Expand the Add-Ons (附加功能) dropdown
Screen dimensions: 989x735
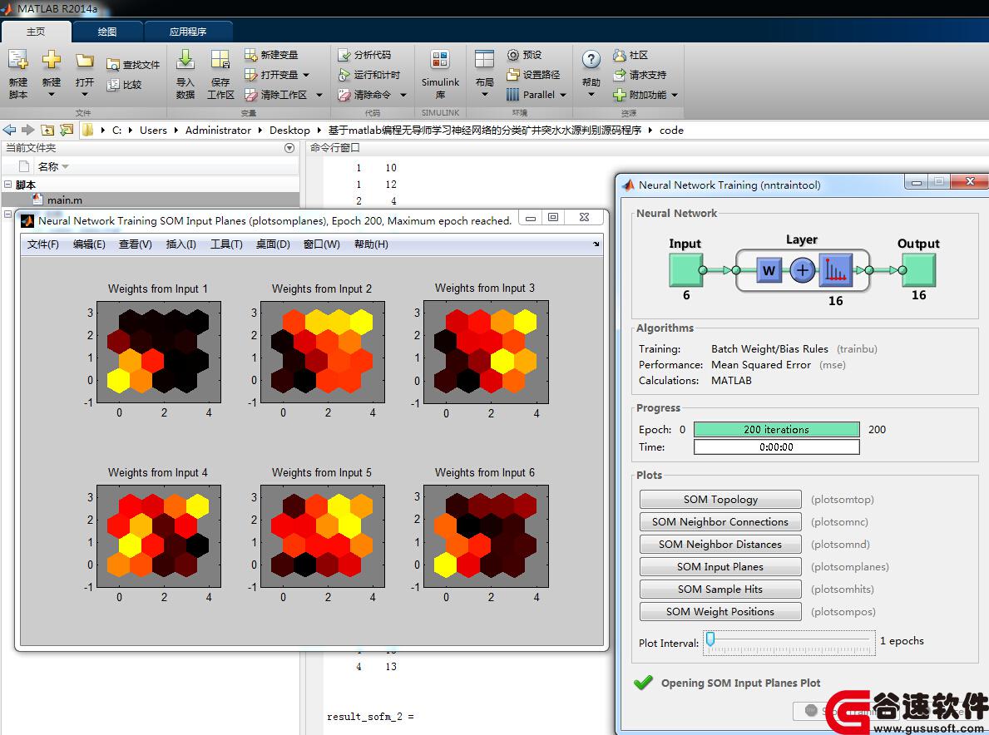675,95
